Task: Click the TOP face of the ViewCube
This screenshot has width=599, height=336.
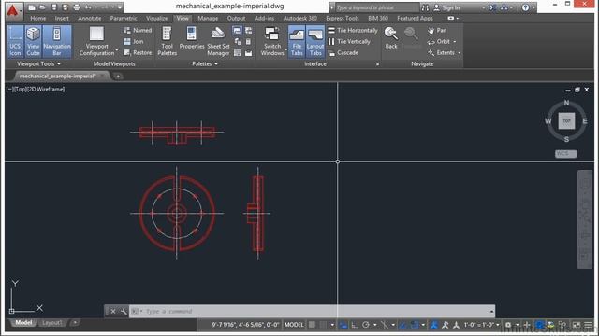Action: pyautogui.click(x=566, y=120)
